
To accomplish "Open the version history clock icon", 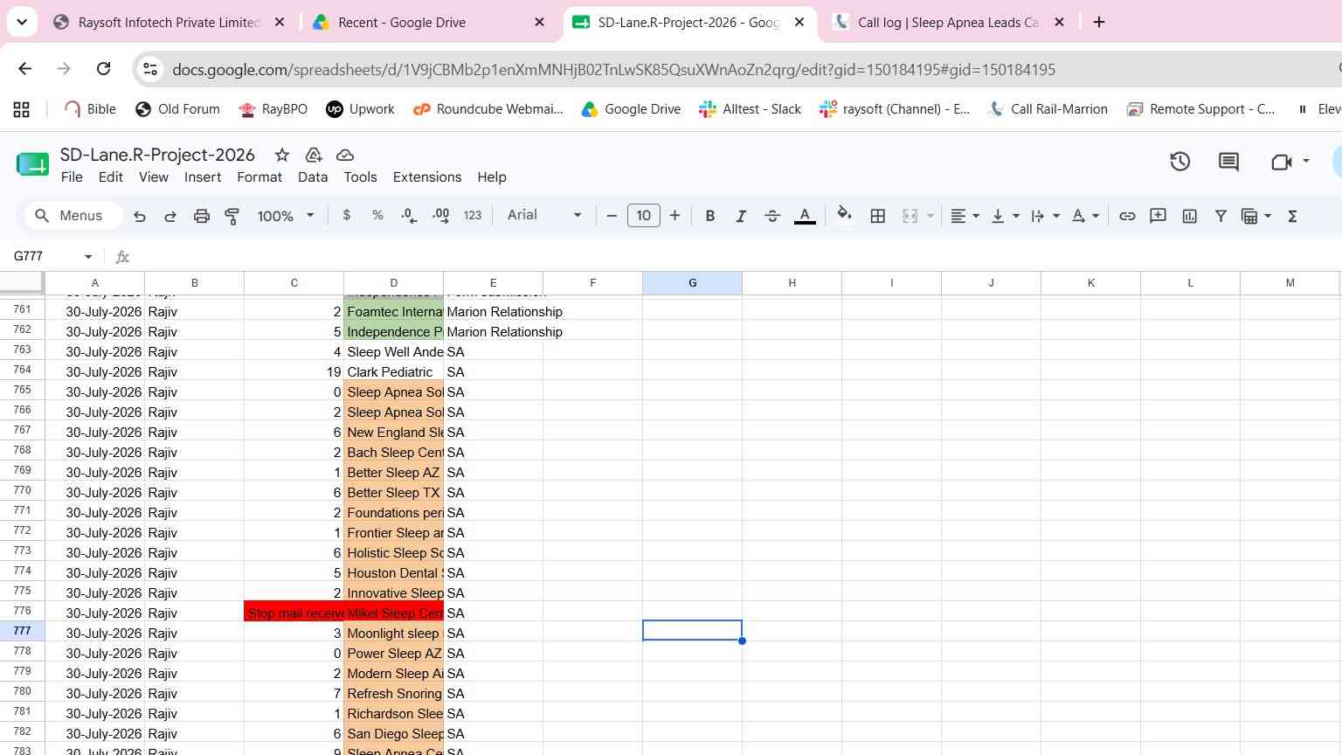I will [1180, 162].
